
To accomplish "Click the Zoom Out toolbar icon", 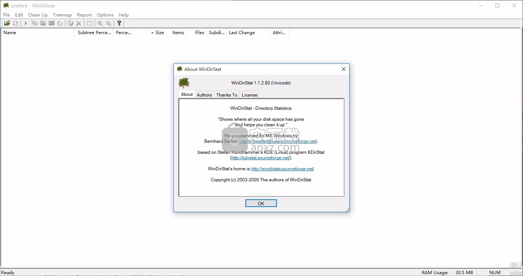I will [109, 23].
